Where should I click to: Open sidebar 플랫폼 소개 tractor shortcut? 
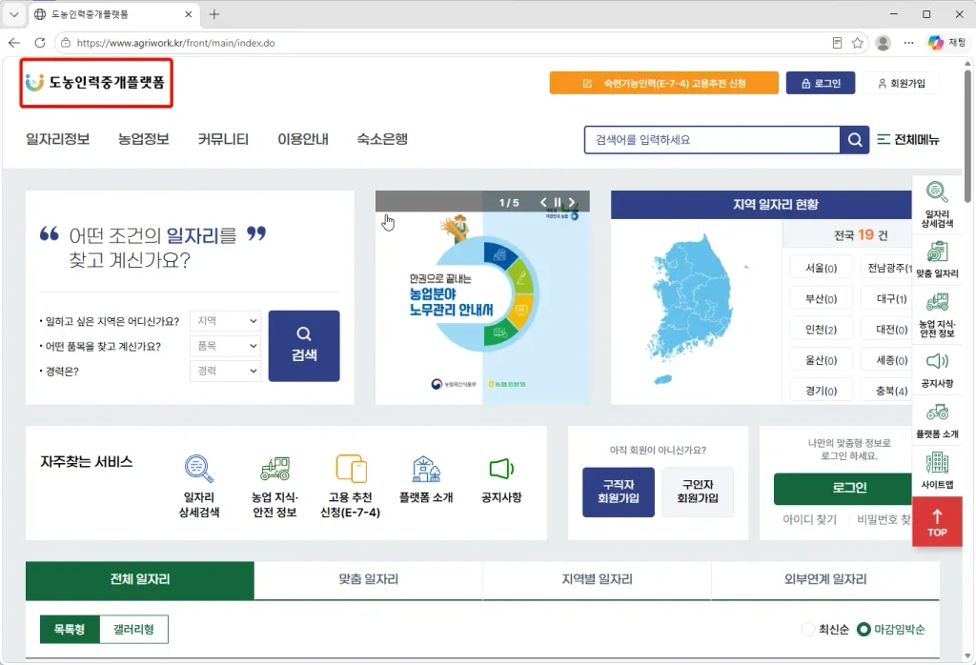937,420
